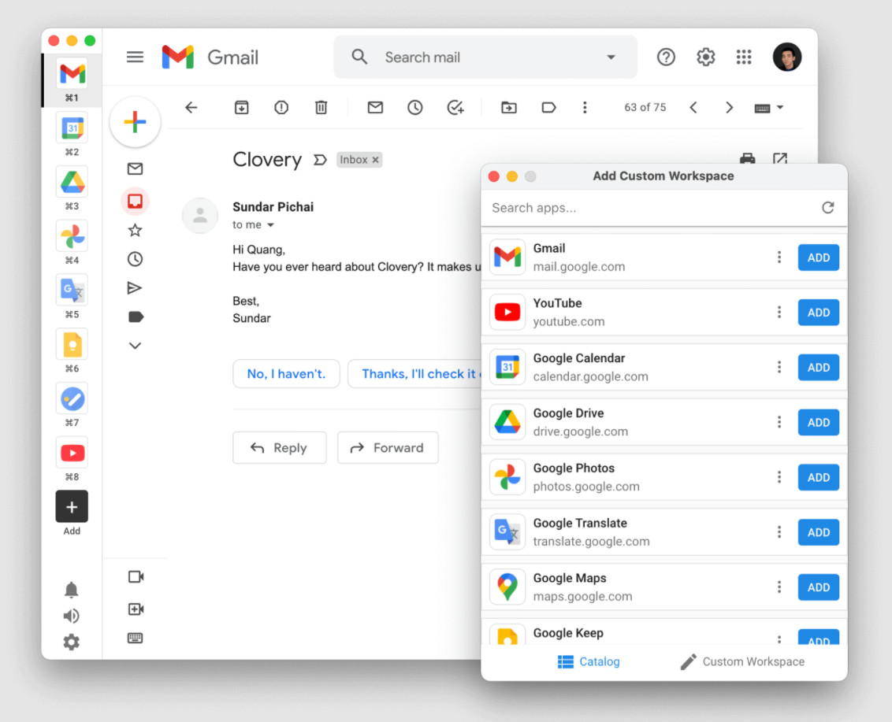Open Google Translate workspace in sidebar

72,290
